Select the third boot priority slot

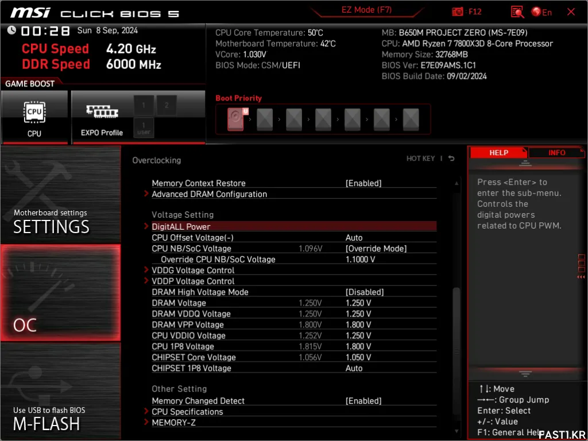point(294,119)
